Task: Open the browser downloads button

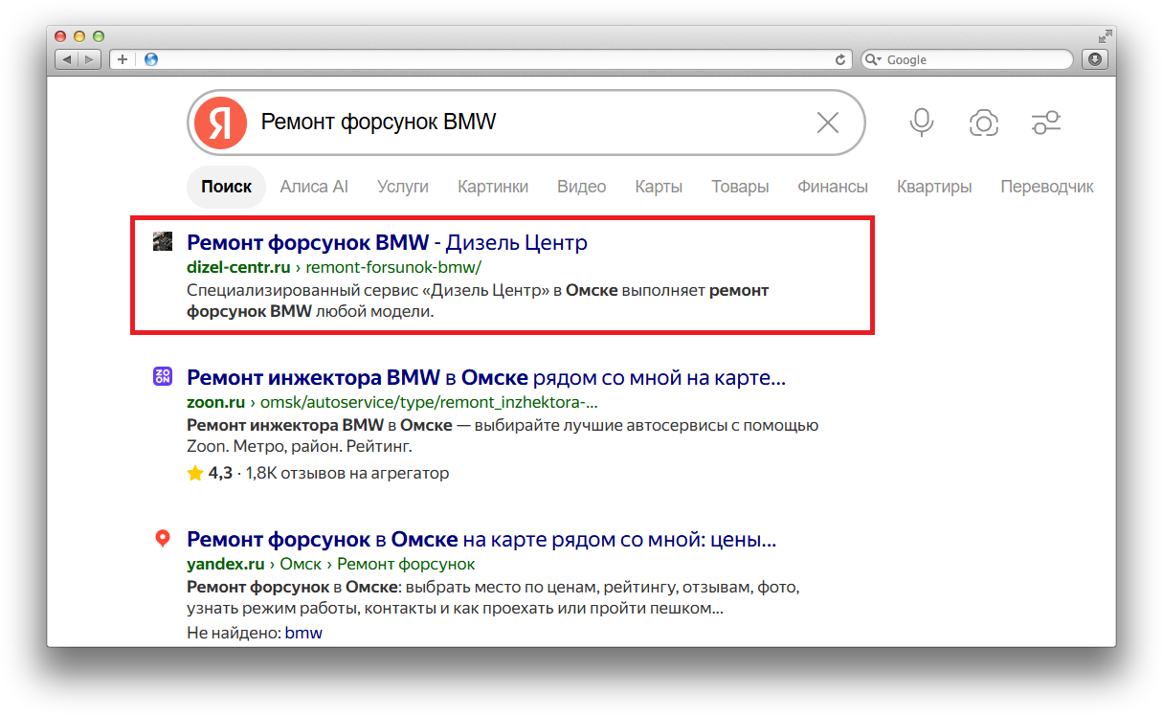Action: 1094,59
